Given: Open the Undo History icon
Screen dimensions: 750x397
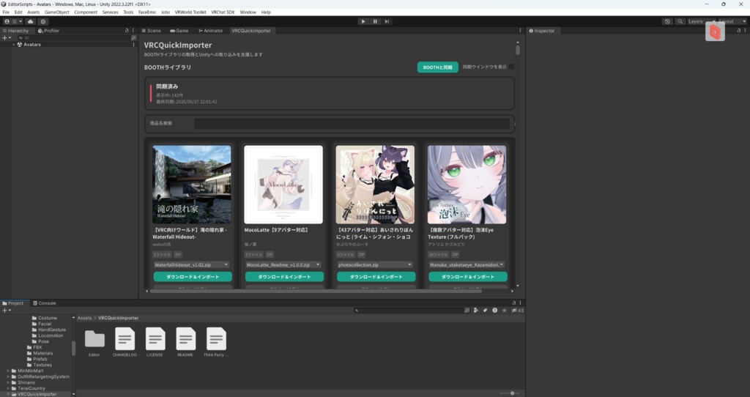Looking at the screenshot, I should pos(667,21).
